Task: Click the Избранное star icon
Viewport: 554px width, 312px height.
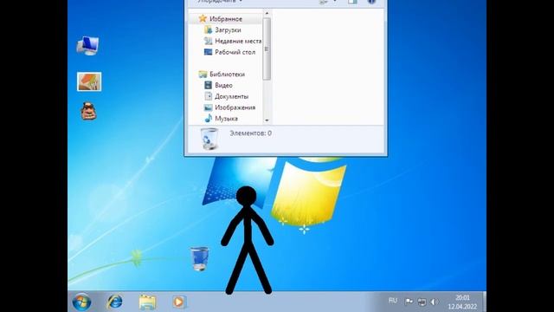Action: 203,18
